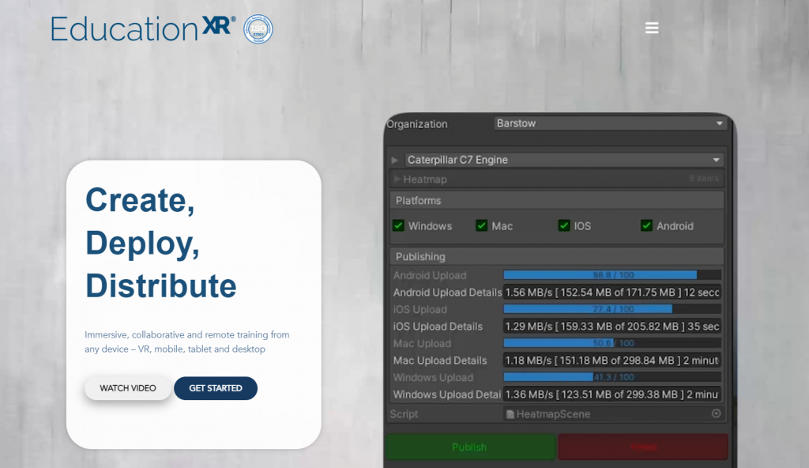809x468 pixels.
Task: Open the Caterpillar C7 Engine dropdown
Action: point(564,160)
